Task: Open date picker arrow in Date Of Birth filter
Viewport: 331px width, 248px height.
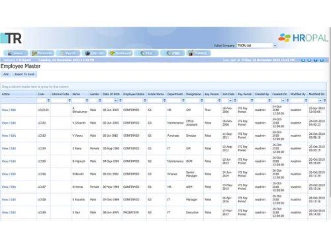Action: point(116,101)
